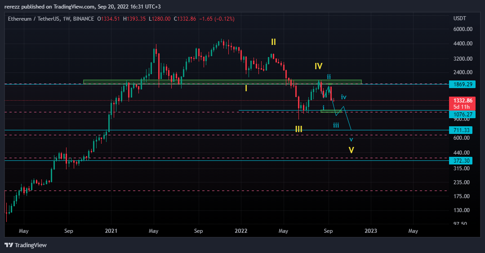The width and height of the screenshot is (485, 253).
Task: Click the 2023 label on time axis
Action: 370,231
